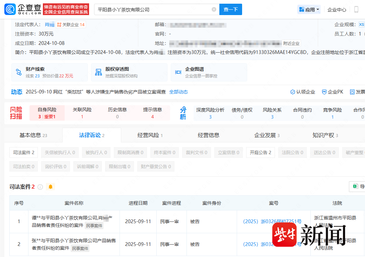The width and height of the screenshot is (365, 257).
Task: Click the 财产线索 clue icon
Action: coord(19,72)
